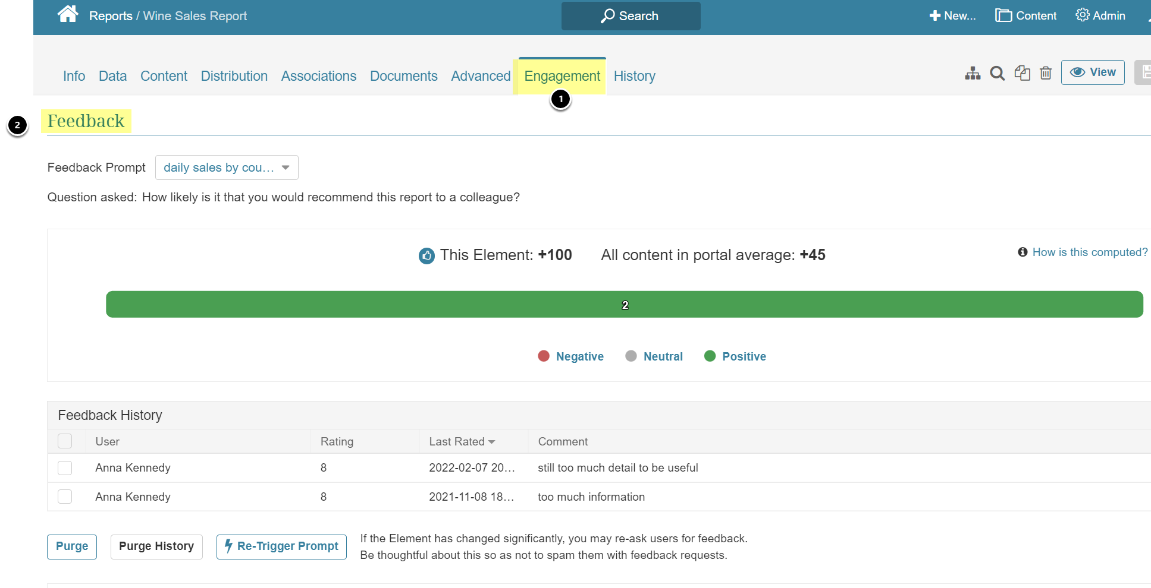The width and height of the screenshot is (1151, 588).
Task: Check the 2022-02-07 Anna Kennedy row
Action: click(65, 468)
